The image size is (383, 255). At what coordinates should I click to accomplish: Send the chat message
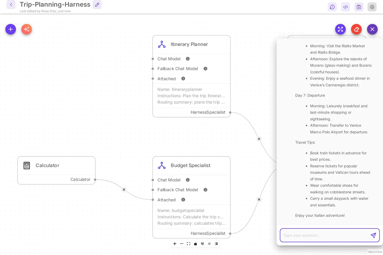[373, 235]
